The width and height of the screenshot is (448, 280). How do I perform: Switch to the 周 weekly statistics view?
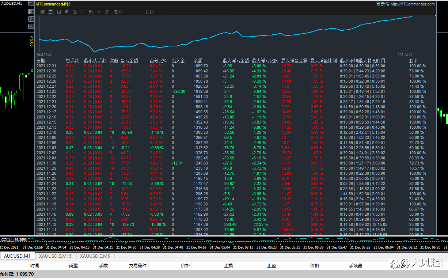(58, 12)
